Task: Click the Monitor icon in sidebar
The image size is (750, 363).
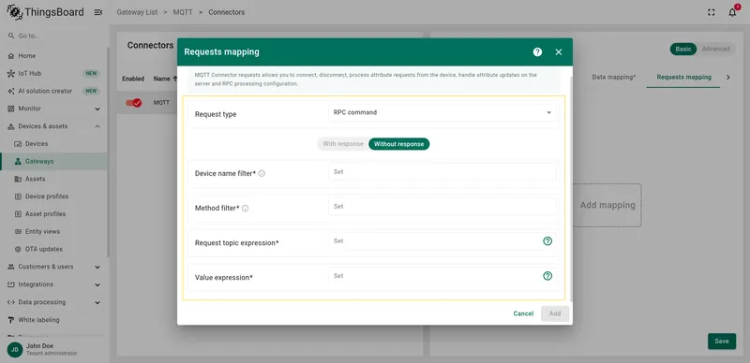Action: tap(11, 109)
